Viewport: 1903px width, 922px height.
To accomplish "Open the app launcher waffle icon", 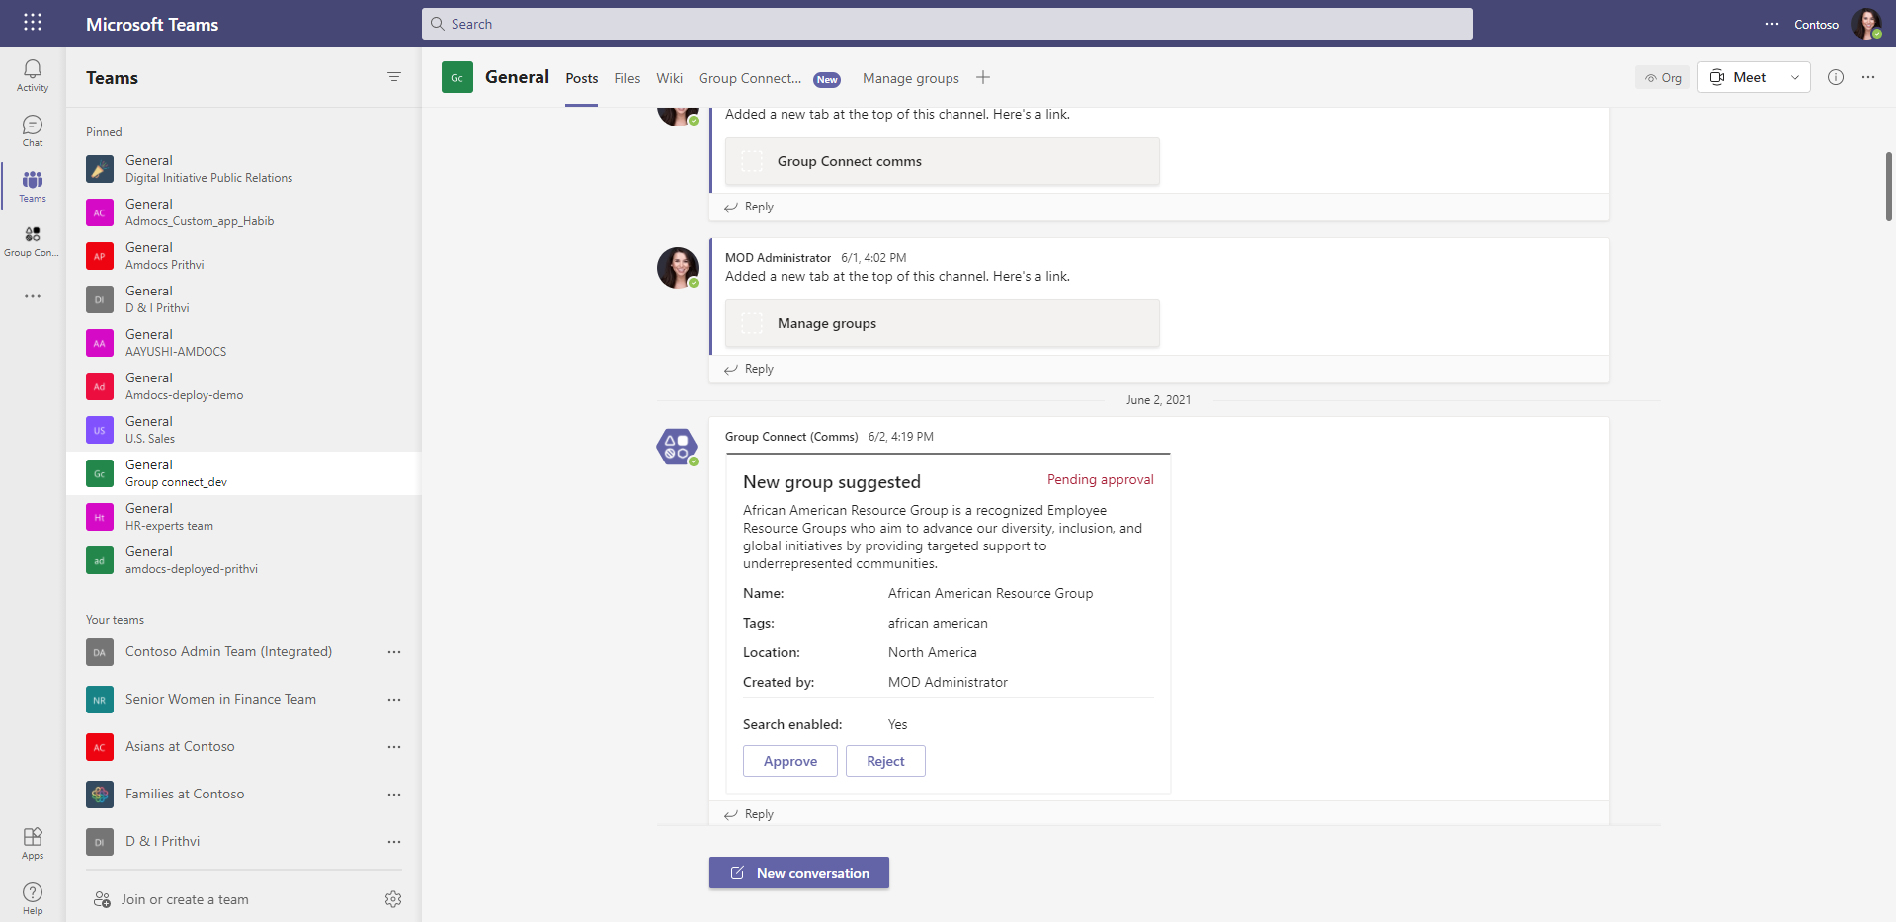I will [x=33, y=22].
